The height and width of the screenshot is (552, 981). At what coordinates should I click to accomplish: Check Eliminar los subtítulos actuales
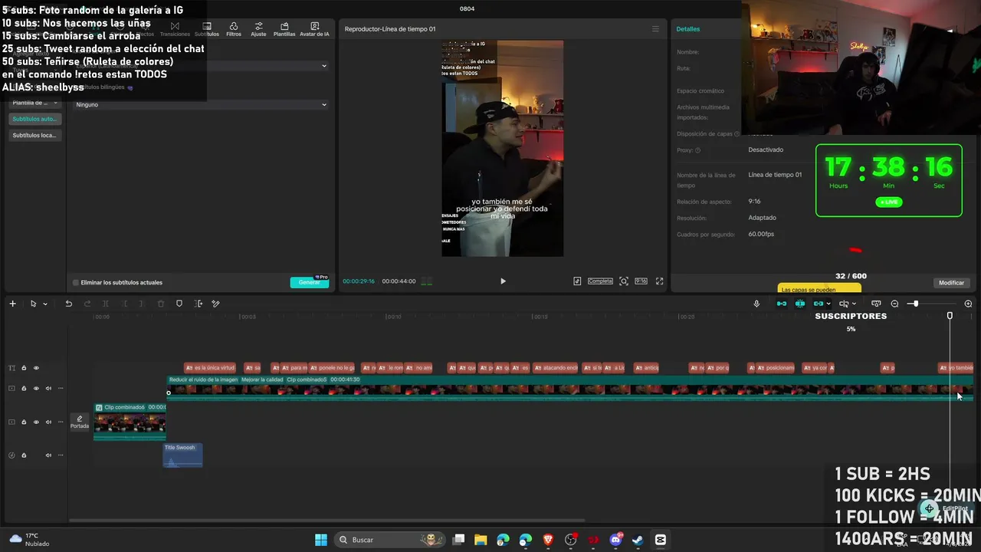[76, 283]
